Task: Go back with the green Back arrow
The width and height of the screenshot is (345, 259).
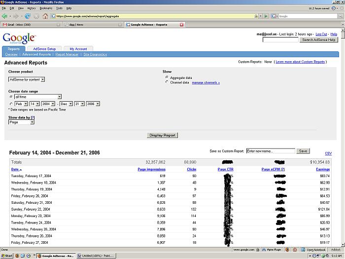Action: (4, 16)
